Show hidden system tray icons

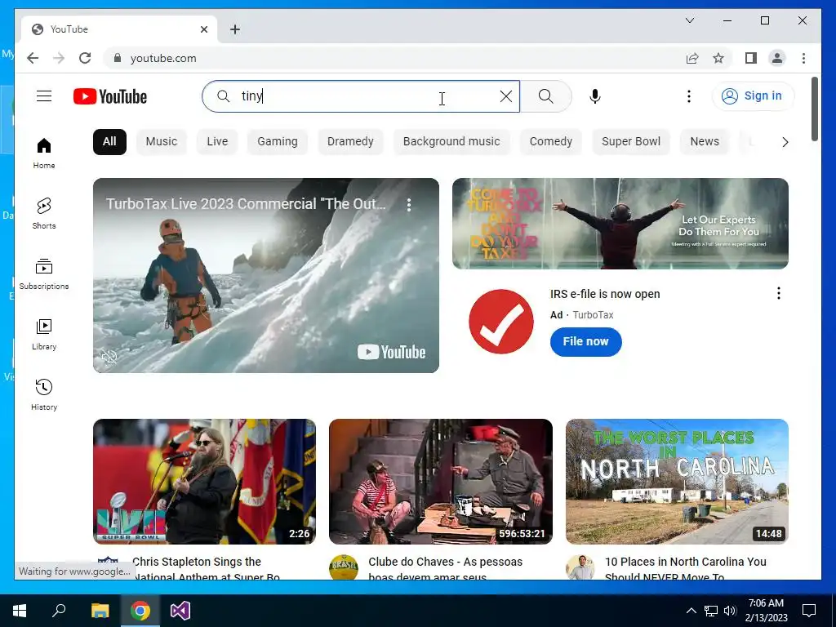pos(691,611)
